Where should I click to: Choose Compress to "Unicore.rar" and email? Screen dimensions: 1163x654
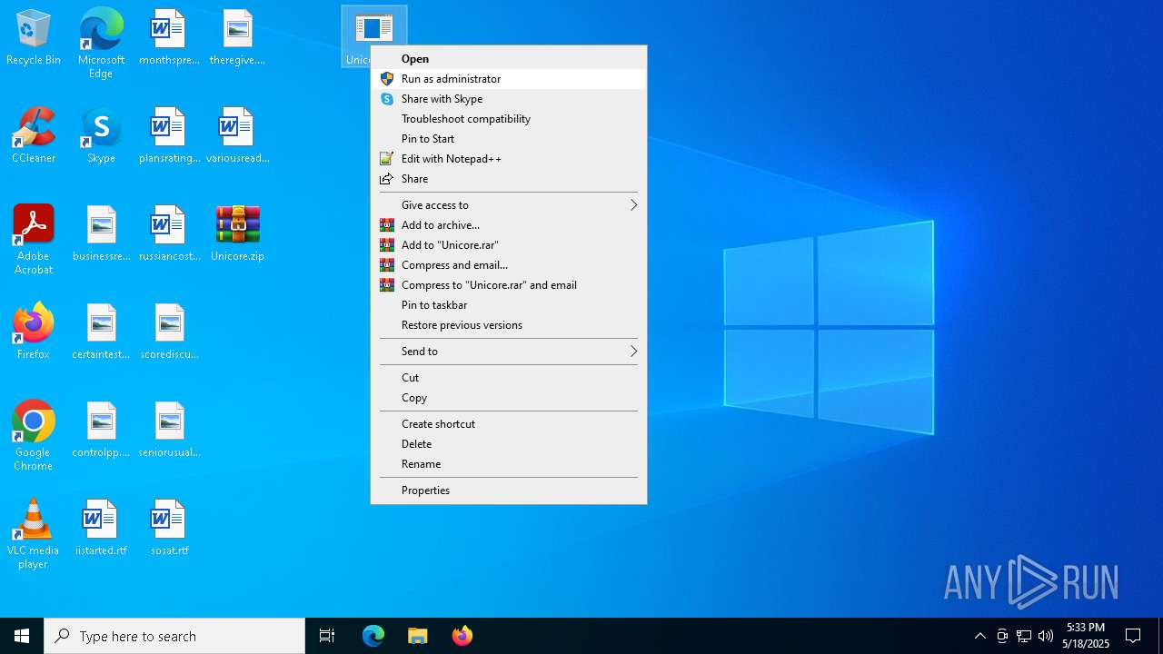click(508, 285)
